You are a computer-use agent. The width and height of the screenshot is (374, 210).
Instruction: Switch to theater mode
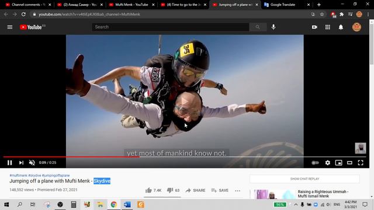tap(349, 163)
